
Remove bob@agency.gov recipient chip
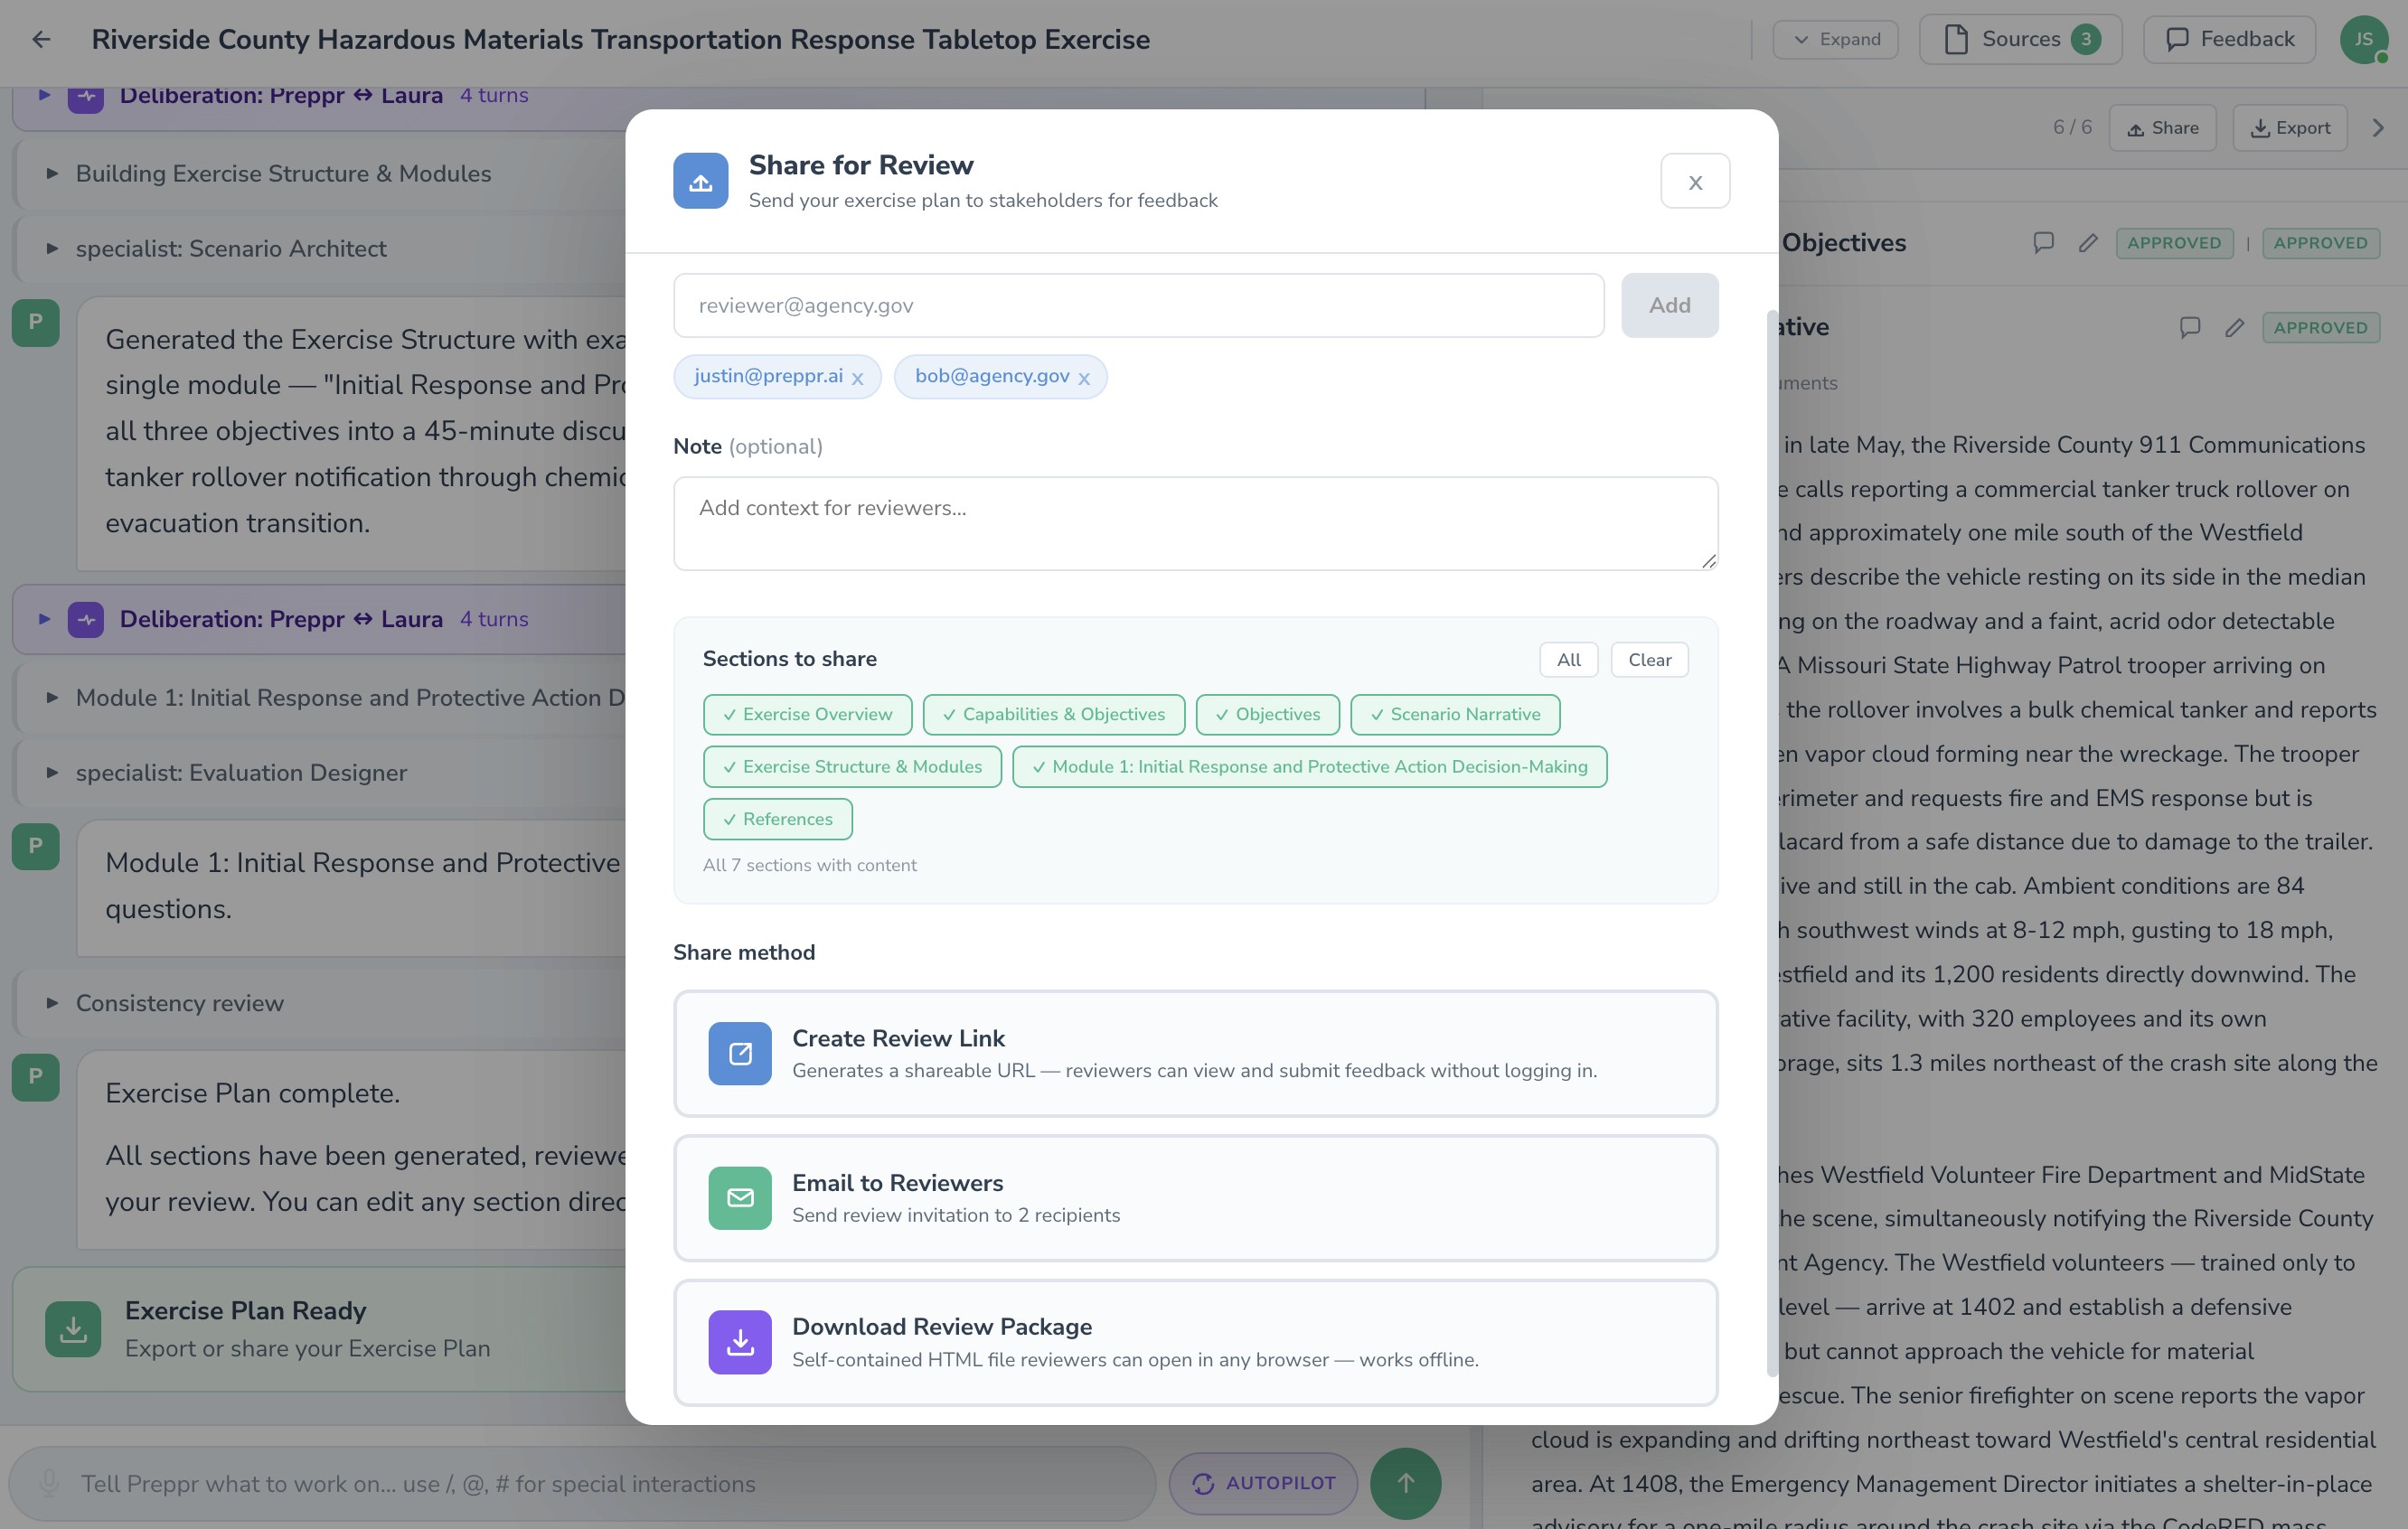[x=1084, y=378]
